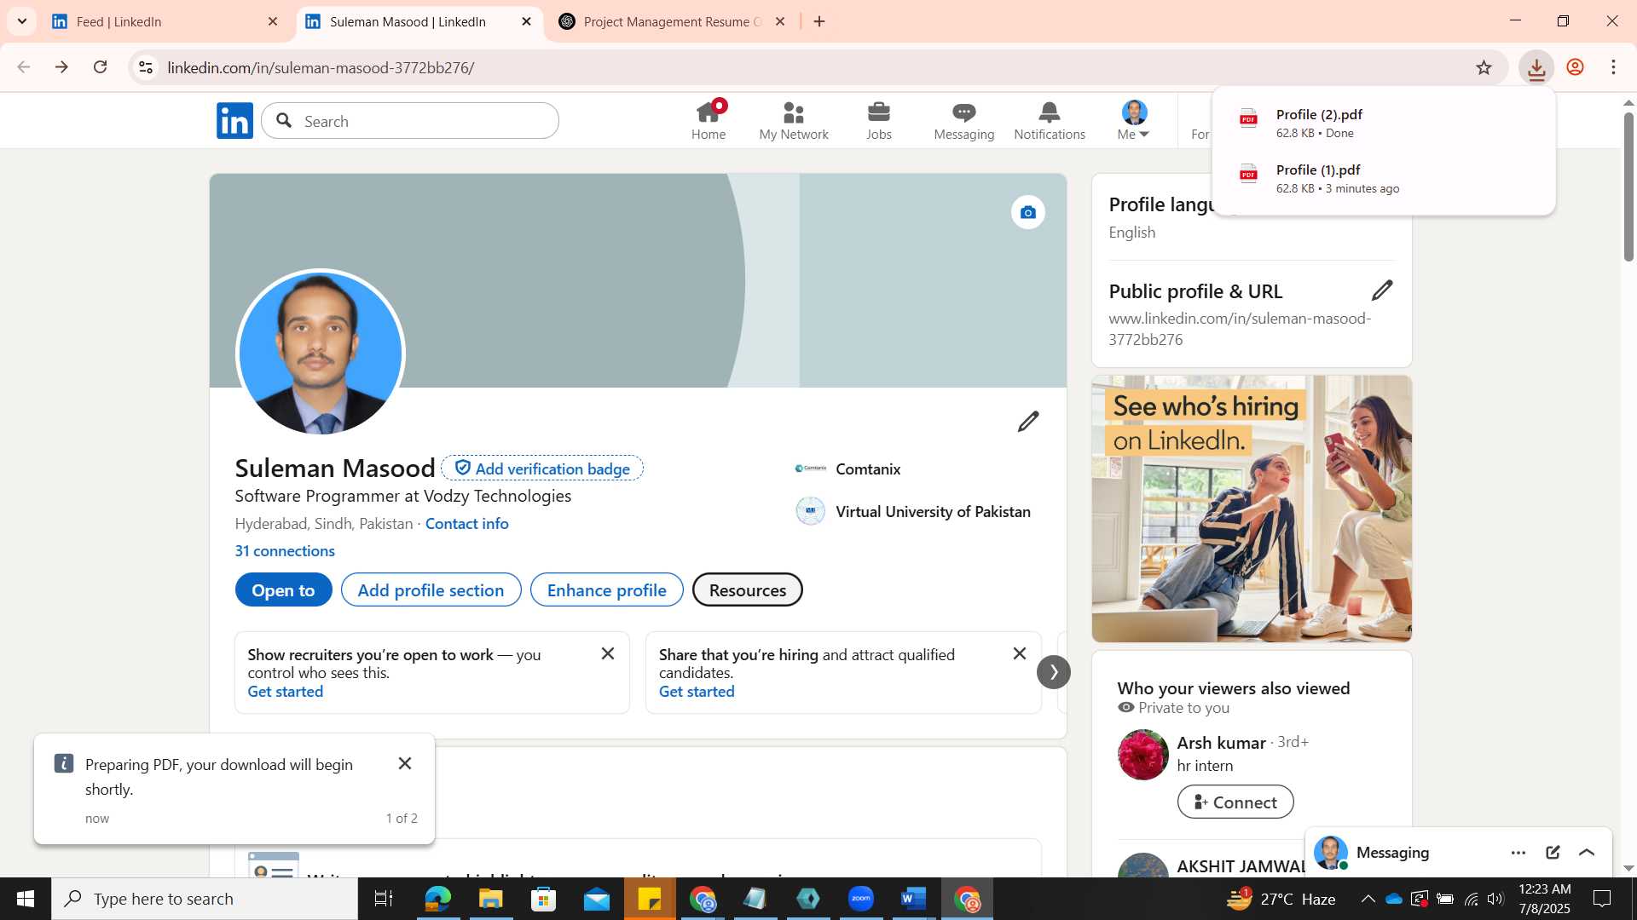Viewport: 1637px width, 920px height.
Task: Open Task View on taskbar
Action: click(x=384, y=899)
